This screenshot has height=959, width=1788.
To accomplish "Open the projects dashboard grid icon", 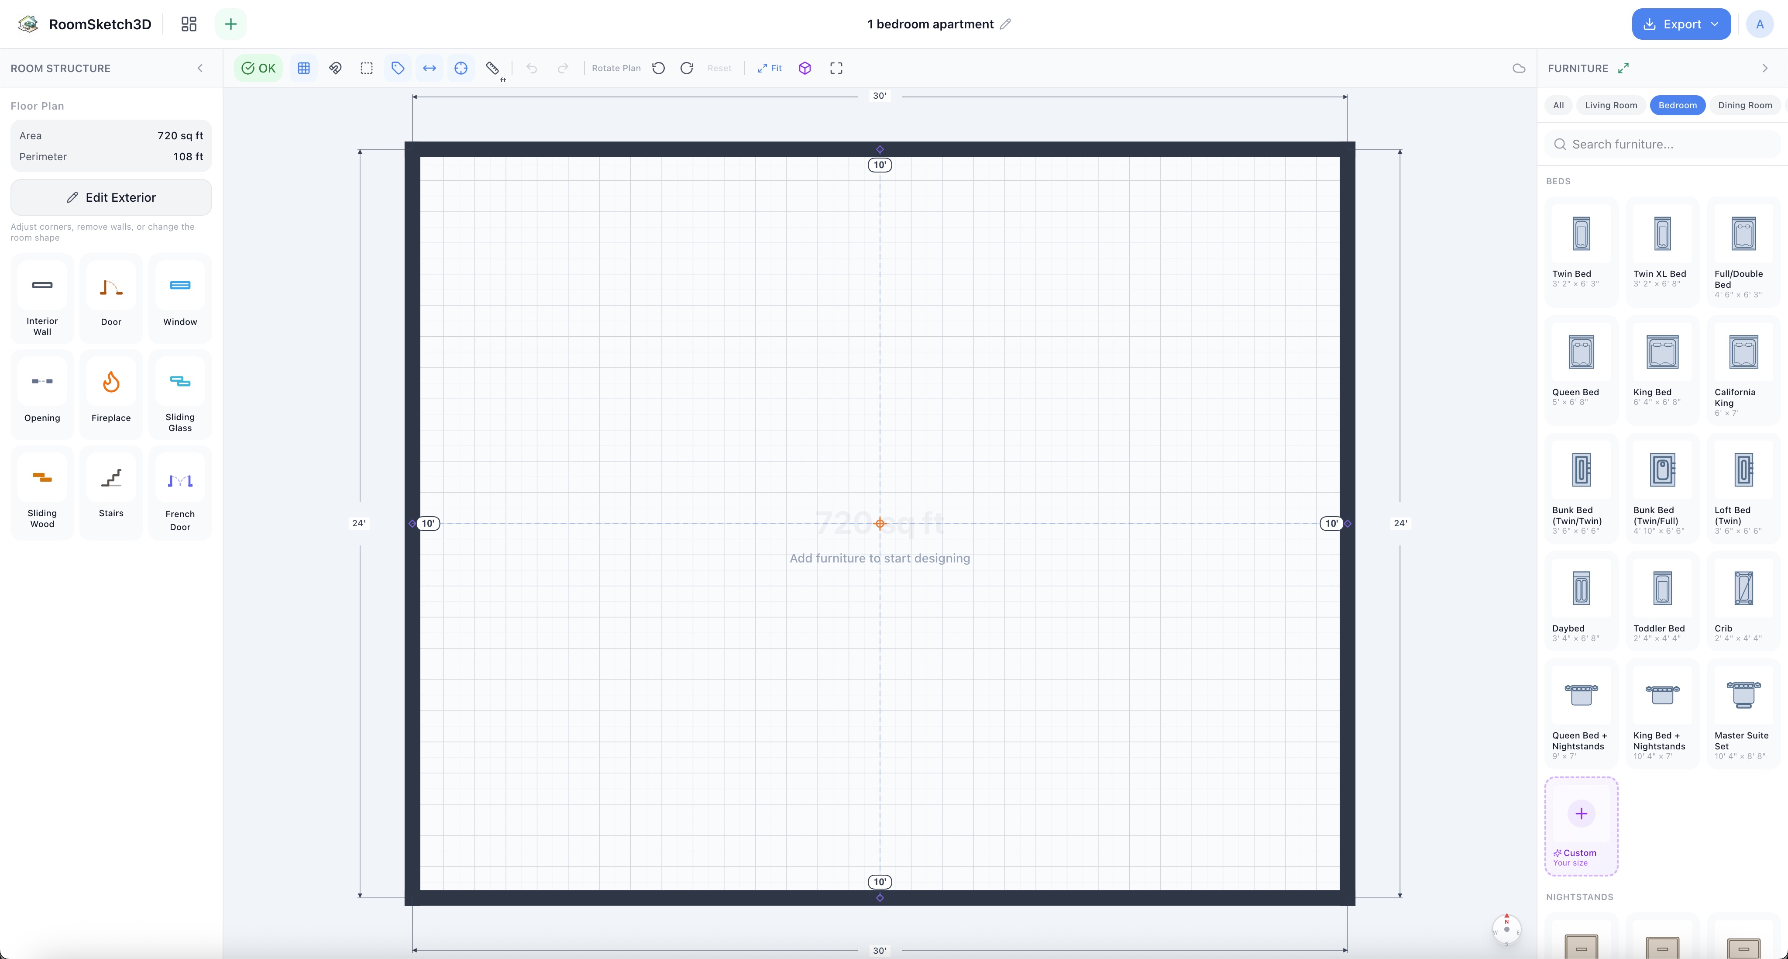I will 189,24.
